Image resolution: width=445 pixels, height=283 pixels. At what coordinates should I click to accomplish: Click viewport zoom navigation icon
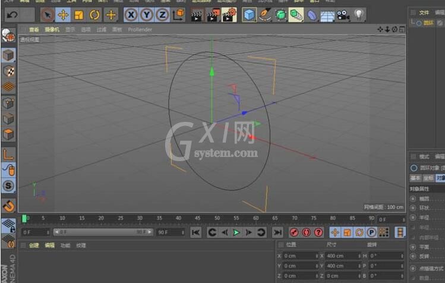pyautogui.click(x=387, y=29)
